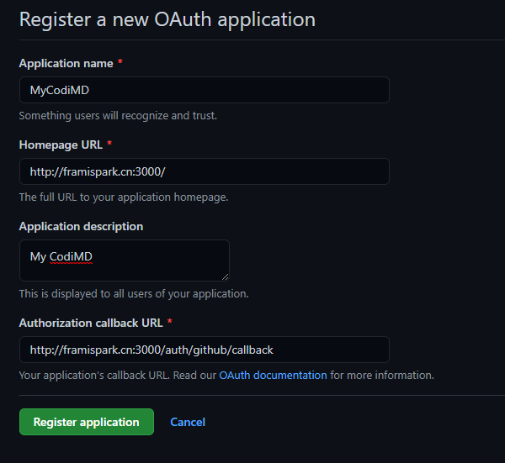This screenshot has width=505, height=463.
Task: Click the misspelled word 'CodiMD' in description
Action: [71, 256]
